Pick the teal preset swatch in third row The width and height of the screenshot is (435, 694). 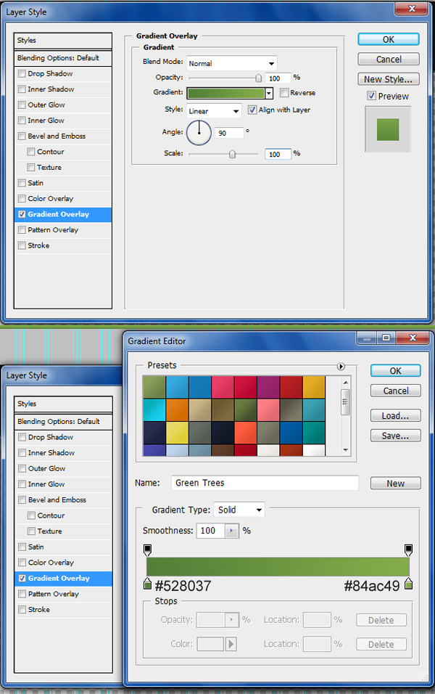(314, 433)
